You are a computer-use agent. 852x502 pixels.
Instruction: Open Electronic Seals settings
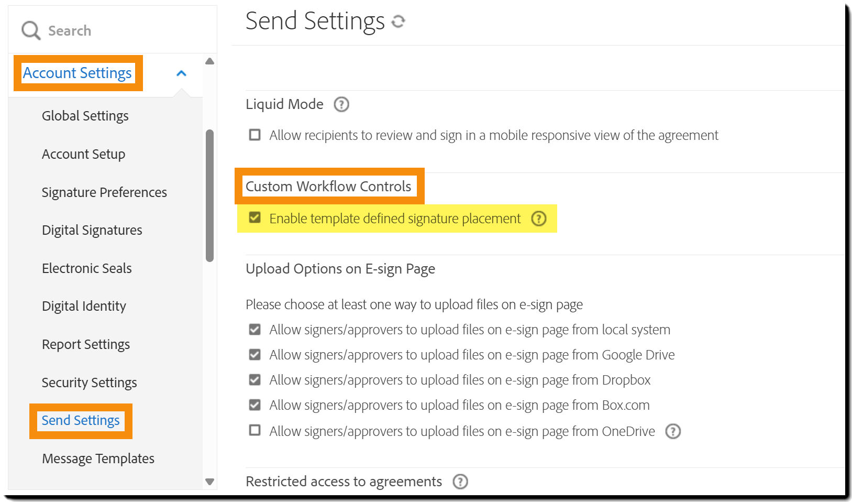(x=86, y=268)
